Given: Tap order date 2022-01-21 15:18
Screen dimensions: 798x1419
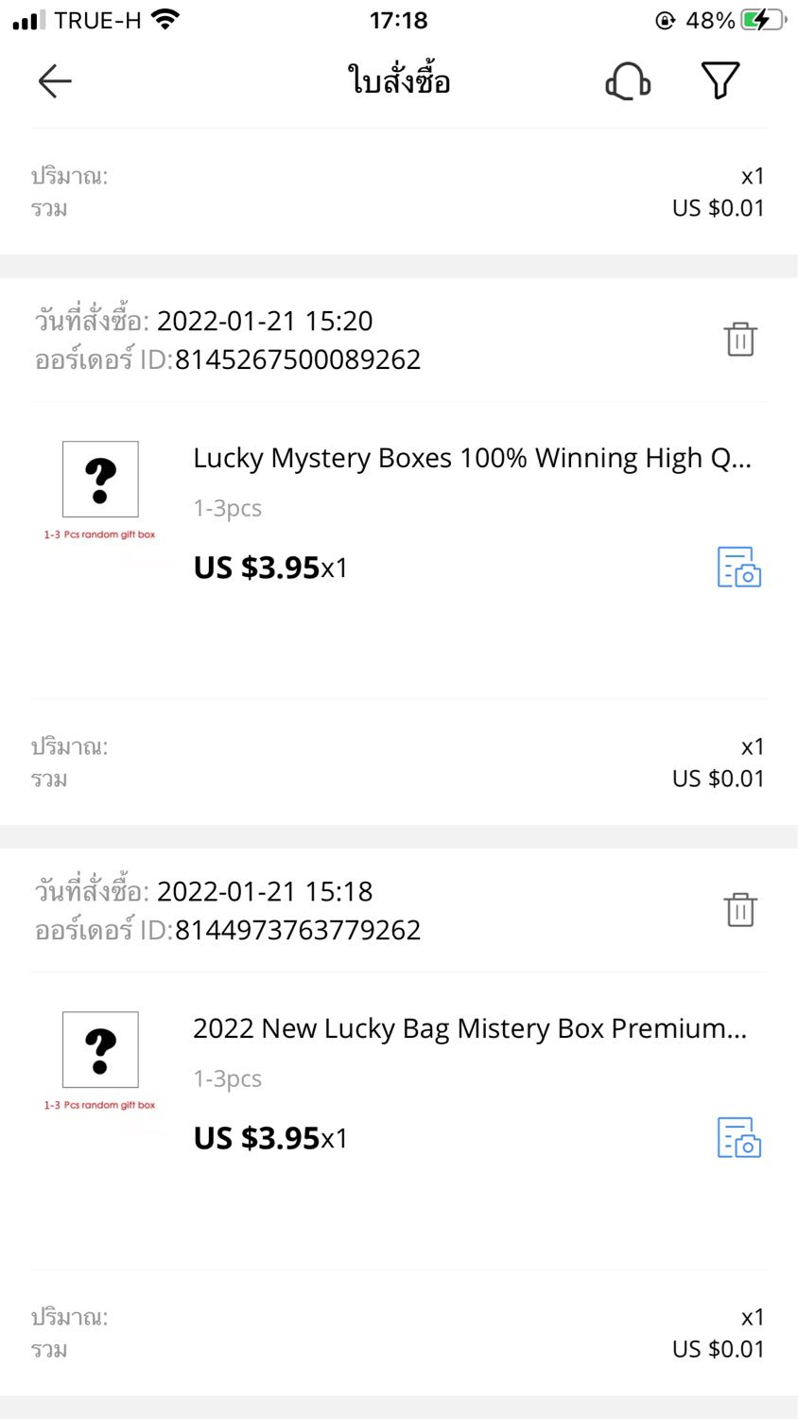Looking at the screenshot, I should pos(265,891).
